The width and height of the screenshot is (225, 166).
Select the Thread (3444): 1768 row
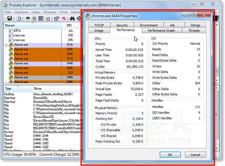[42, 140]
